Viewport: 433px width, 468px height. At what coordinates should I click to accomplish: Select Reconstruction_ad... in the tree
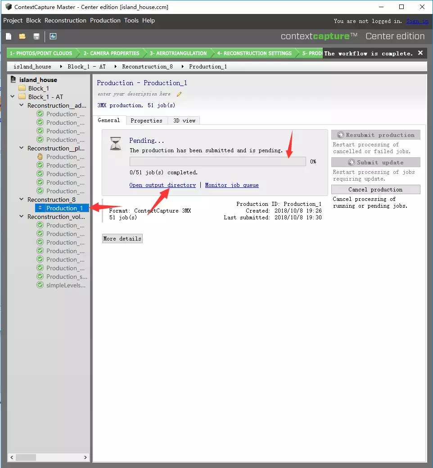pyautogui.click(x=57, y=105)
